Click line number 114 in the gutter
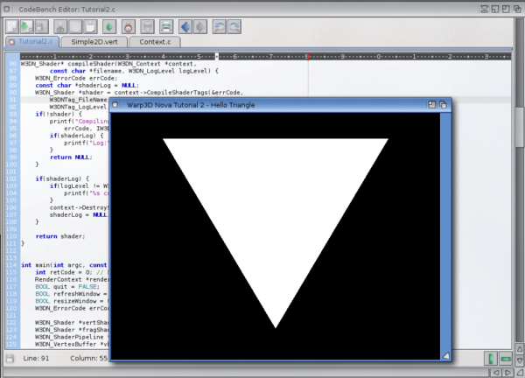Image resolution: width=525 pixels, height=378 pixels. click(x=11, y=265)
